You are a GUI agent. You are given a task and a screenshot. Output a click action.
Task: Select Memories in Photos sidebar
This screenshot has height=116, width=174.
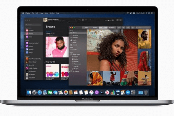tap(78, 35)
